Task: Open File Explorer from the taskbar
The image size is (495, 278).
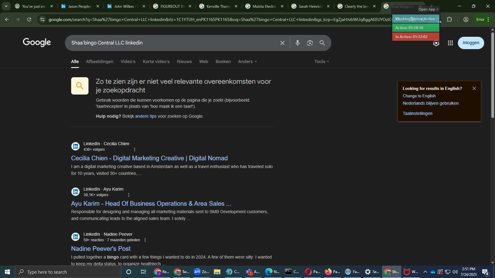Action: pyautogui.click(x=217, y=272)
